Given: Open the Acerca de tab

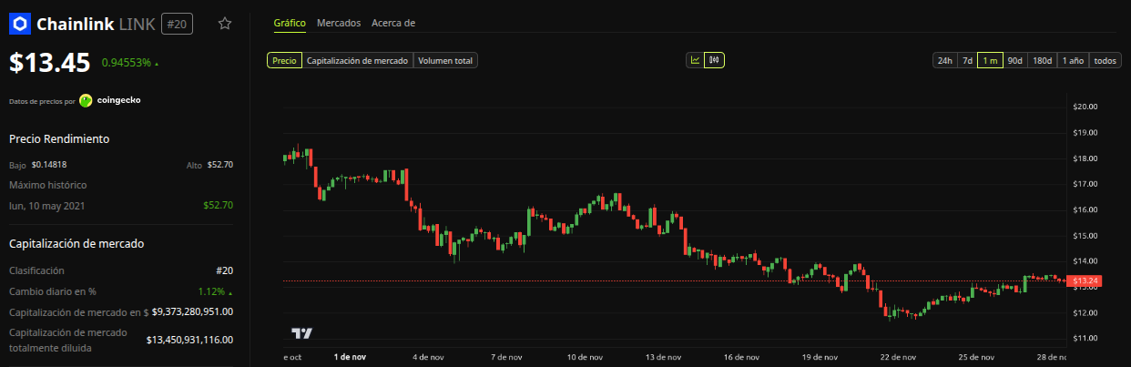Looking at the screenshot, I should pos(393,23).
